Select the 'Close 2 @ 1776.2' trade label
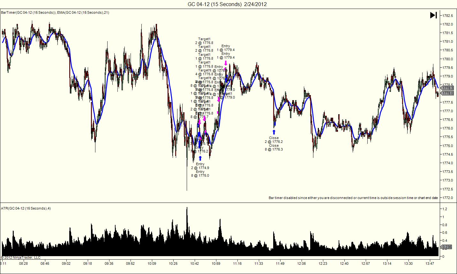The height and width of the screenshot is (274, 457). [x=274, y=140]
